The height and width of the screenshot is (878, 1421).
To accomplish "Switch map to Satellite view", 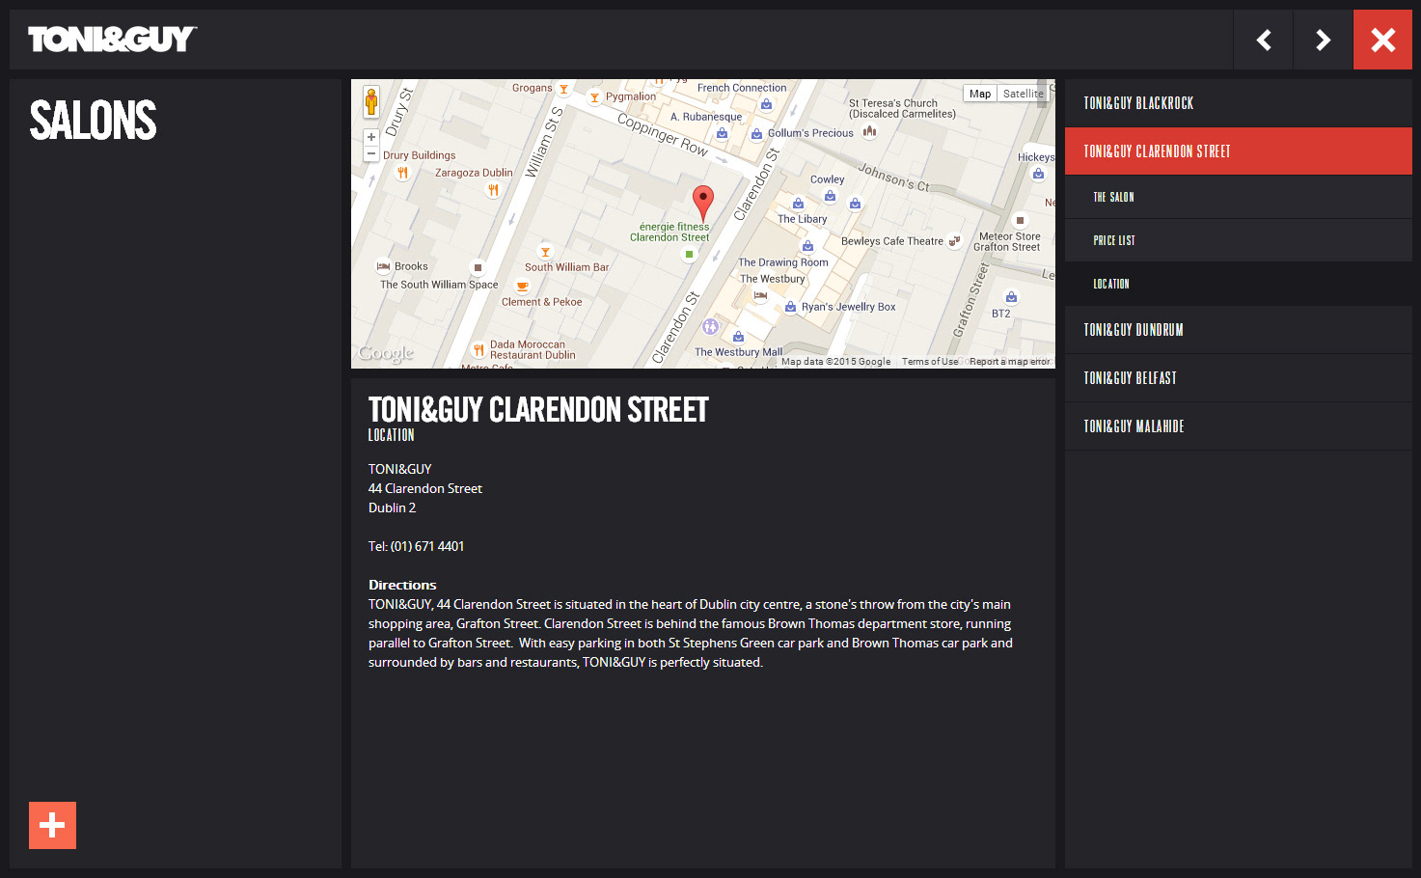I will (1023, 94).
